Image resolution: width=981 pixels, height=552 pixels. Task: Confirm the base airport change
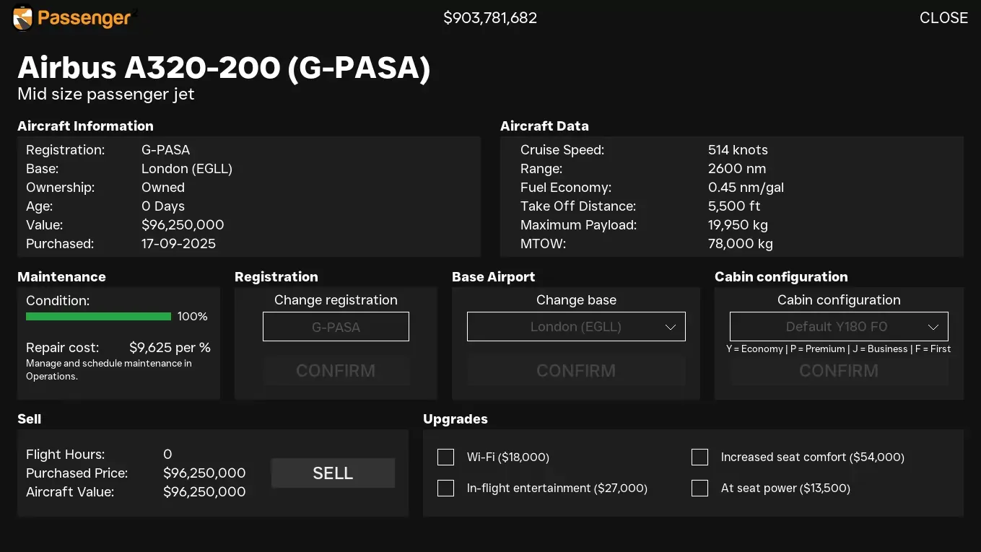[575, 371]
